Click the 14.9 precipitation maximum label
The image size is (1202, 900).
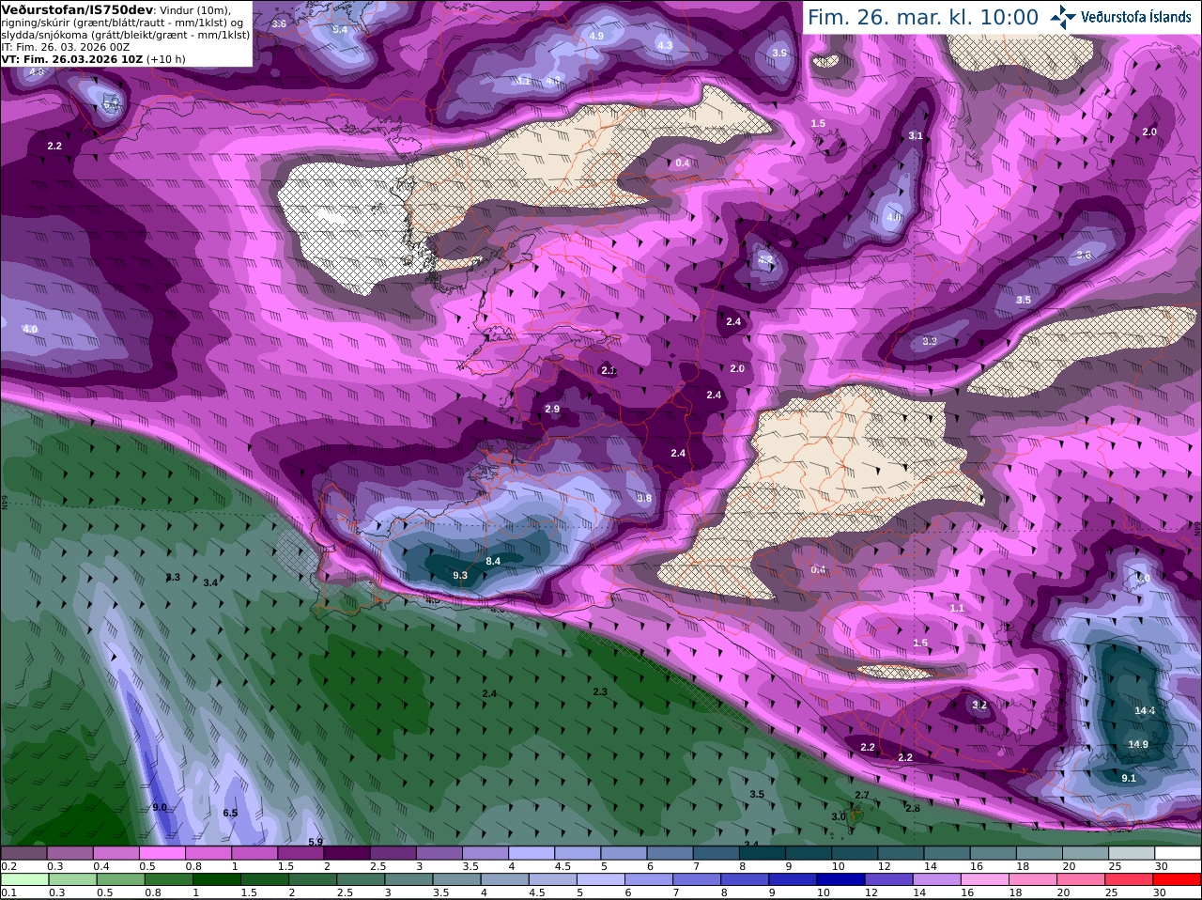[1138, 744]
